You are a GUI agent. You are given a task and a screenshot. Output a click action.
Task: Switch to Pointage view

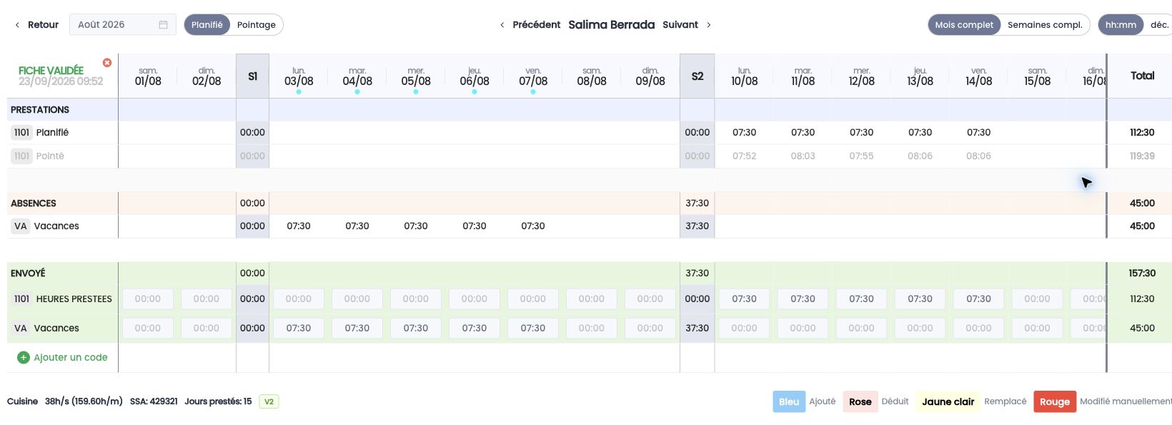(x=257, y=24)
